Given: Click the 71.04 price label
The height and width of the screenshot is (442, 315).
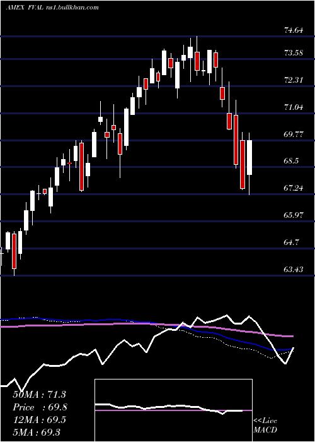Looking at the screenshot, I should click(x=294, y=107).
